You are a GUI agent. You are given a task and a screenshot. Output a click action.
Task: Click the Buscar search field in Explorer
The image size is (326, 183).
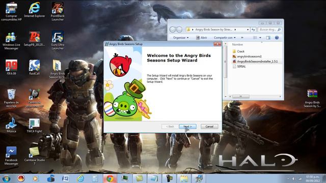tap(270, 29)
